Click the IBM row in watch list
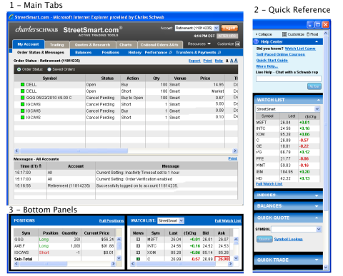The image size is (343, 276). click(x=287, y=172)
